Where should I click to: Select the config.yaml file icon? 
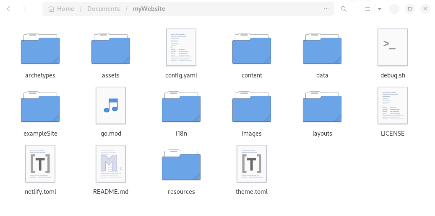[x=181, y=47]
